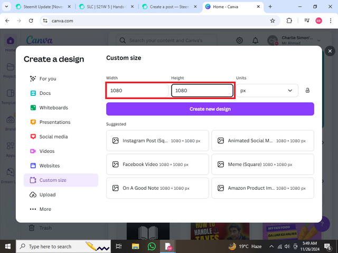Open the Docs category
This screenshot has width=338, height=253.
click(61, 93)
